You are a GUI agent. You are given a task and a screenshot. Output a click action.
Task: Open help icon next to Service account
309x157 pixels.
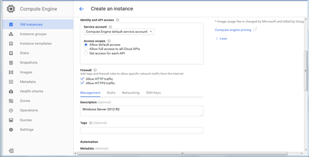tap(111, 27)
